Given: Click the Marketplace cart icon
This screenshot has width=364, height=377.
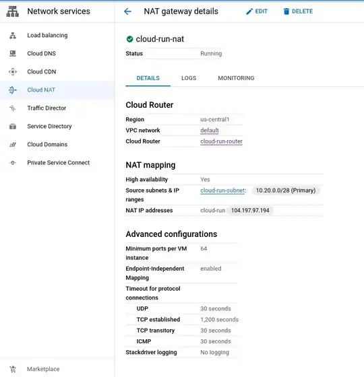Looking at the screenshot, I should coord(13,369).
